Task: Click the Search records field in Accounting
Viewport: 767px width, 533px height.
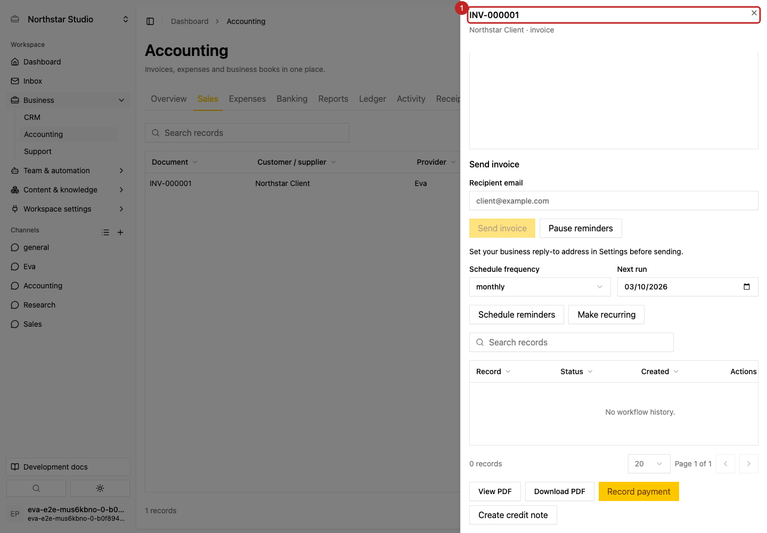Action: point(247,133)
